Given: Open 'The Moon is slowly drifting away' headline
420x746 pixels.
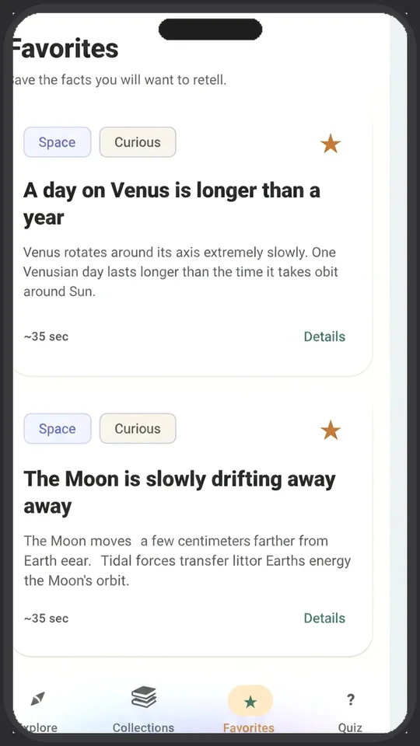Looking at the screenshot, I should pyautogui.click(x=180, y=492).
